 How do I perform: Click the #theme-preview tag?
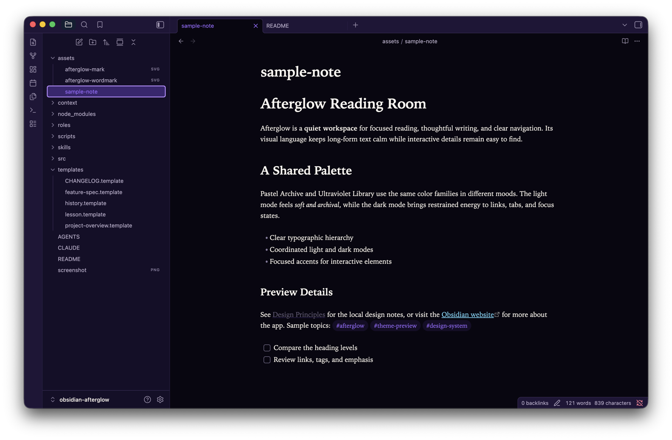(395, 326)
